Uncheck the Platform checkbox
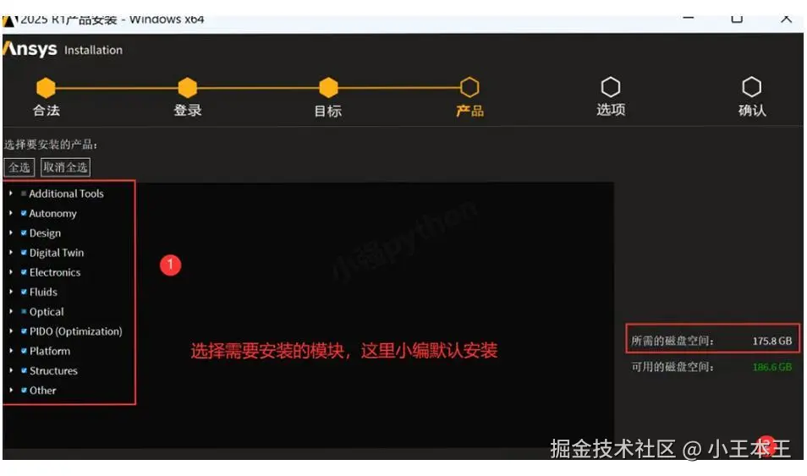 (x=24, y=350)
